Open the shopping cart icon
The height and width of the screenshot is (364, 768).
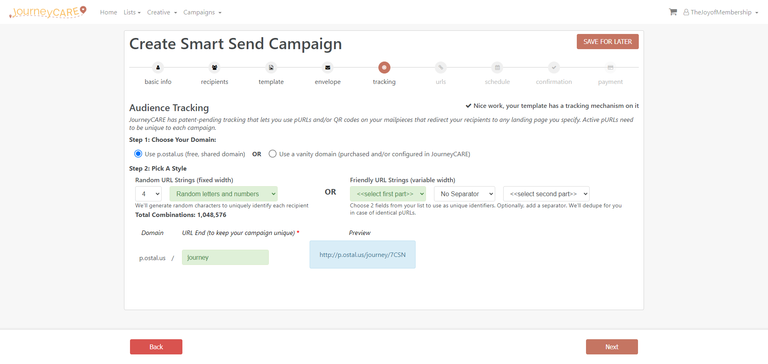pos(673,12)
